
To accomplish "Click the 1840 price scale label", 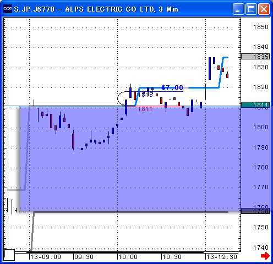I will 261,47.
